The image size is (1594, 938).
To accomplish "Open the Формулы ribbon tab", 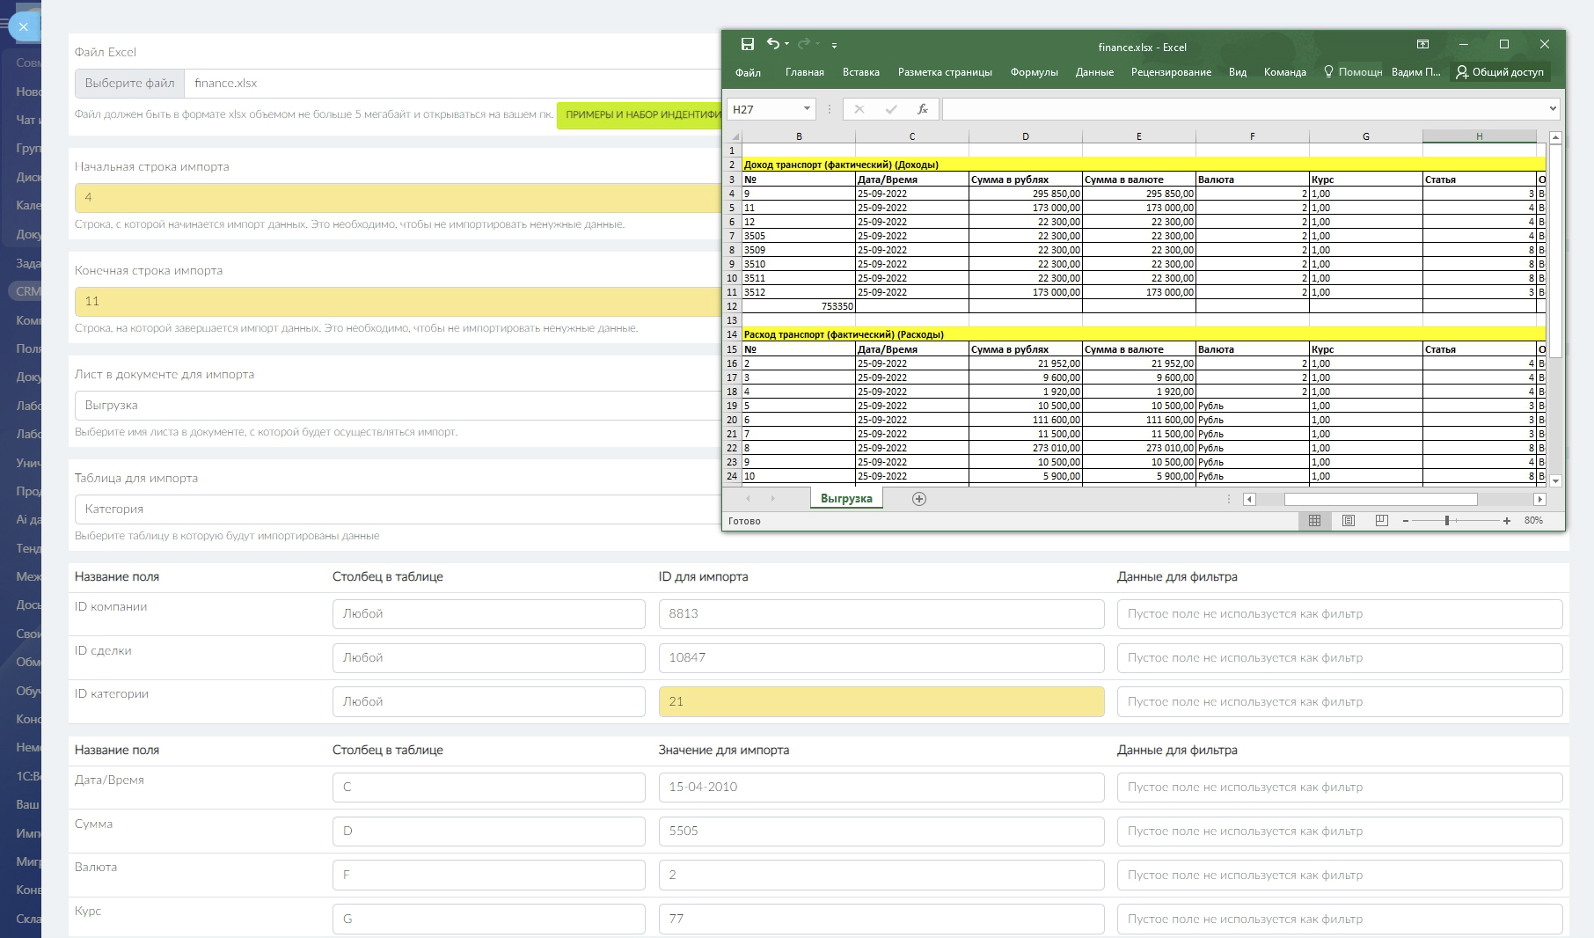I will pos(1035,72).
